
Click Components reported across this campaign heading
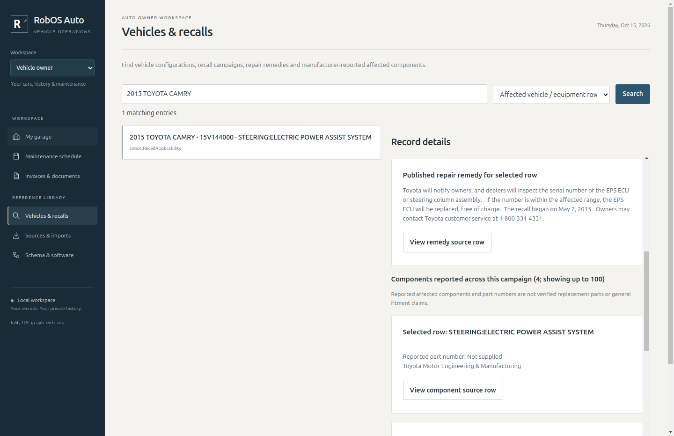click(498, 279)
